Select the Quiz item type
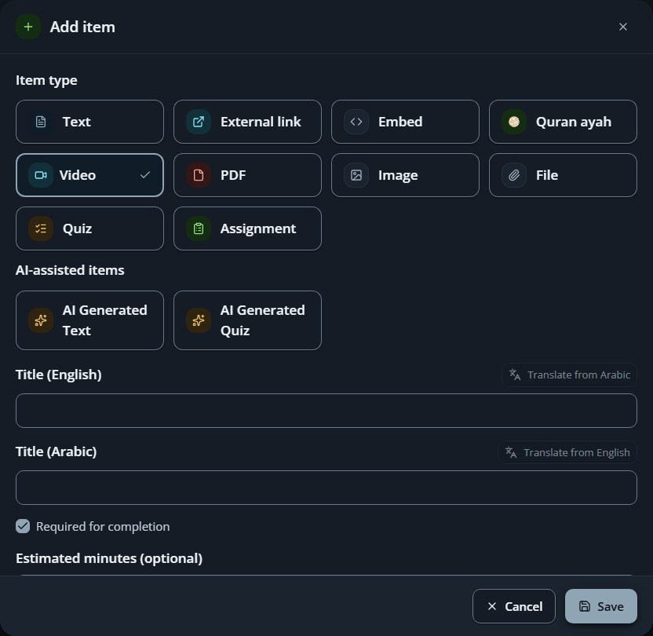Image resolution: width=653 pixels, height=636 pixels. [89, 228]
